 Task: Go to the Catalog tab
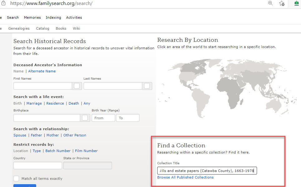point(43,28)
